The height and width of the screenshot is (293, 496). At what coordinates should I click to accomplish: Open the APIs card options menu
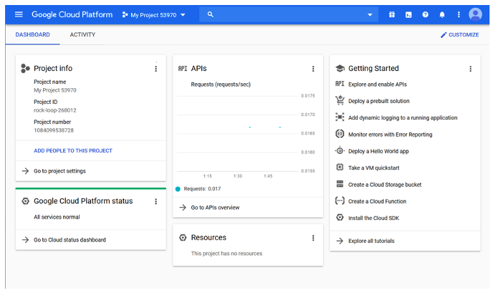point(313,69)
